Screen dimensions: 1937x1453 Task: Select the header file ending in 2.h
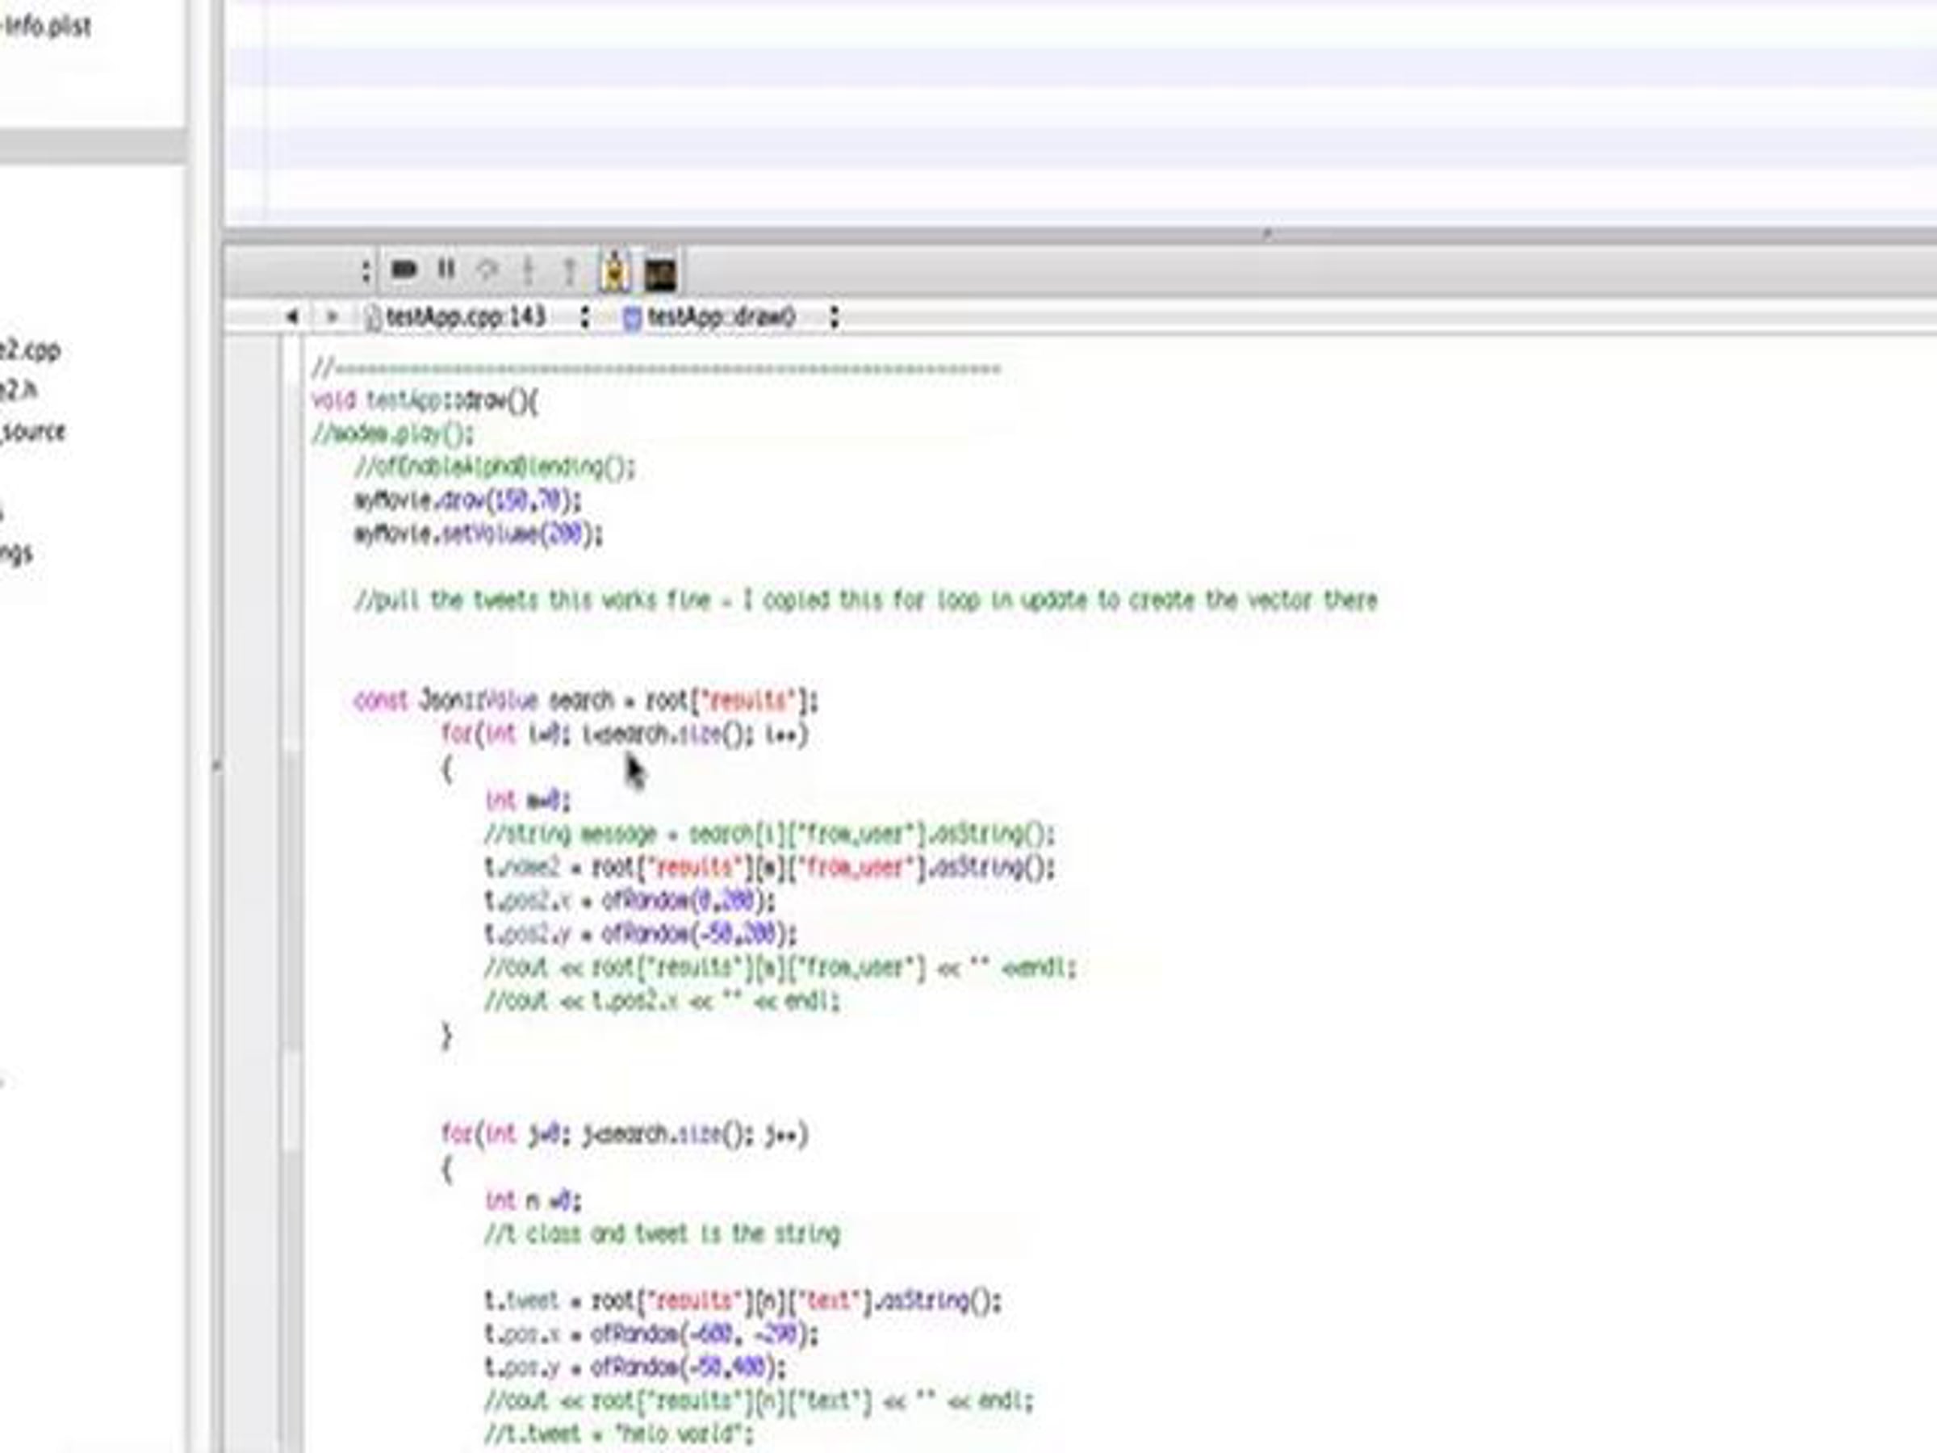click(x=18, y=389)
